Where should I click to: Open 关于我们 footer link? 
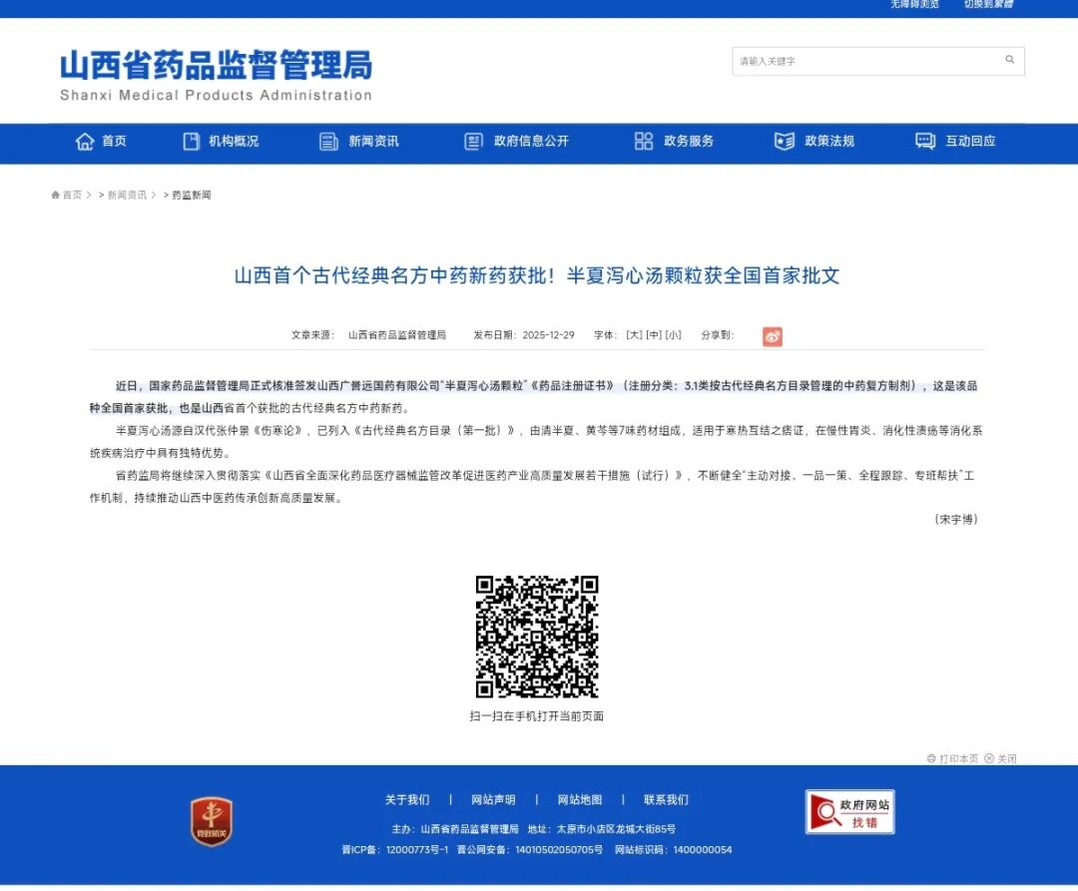tap(407, 799)
